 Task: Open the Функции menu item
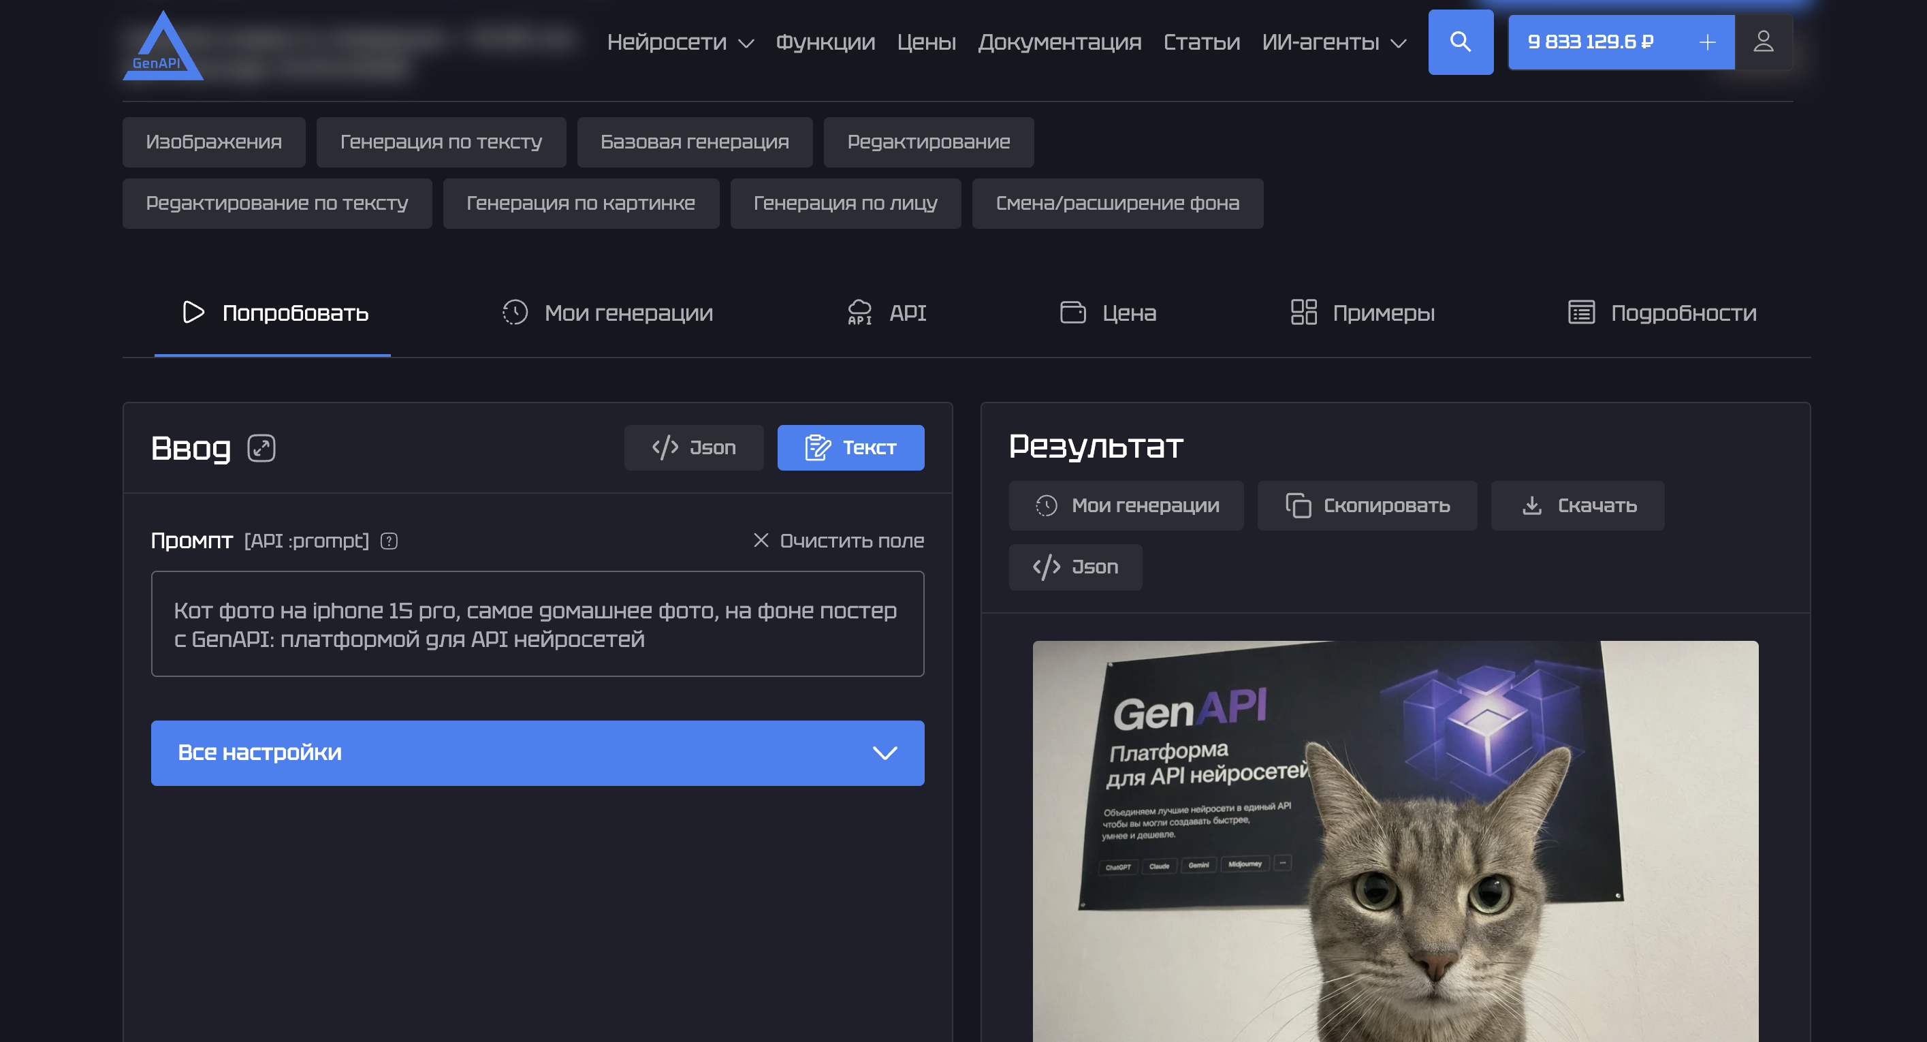pyautogui.click(x=825, y=43)
